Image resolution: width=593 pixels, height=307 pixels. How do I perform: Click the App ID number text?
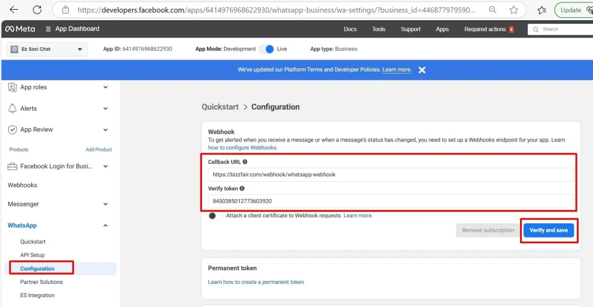pyautogui.click(x=147, y=49)
